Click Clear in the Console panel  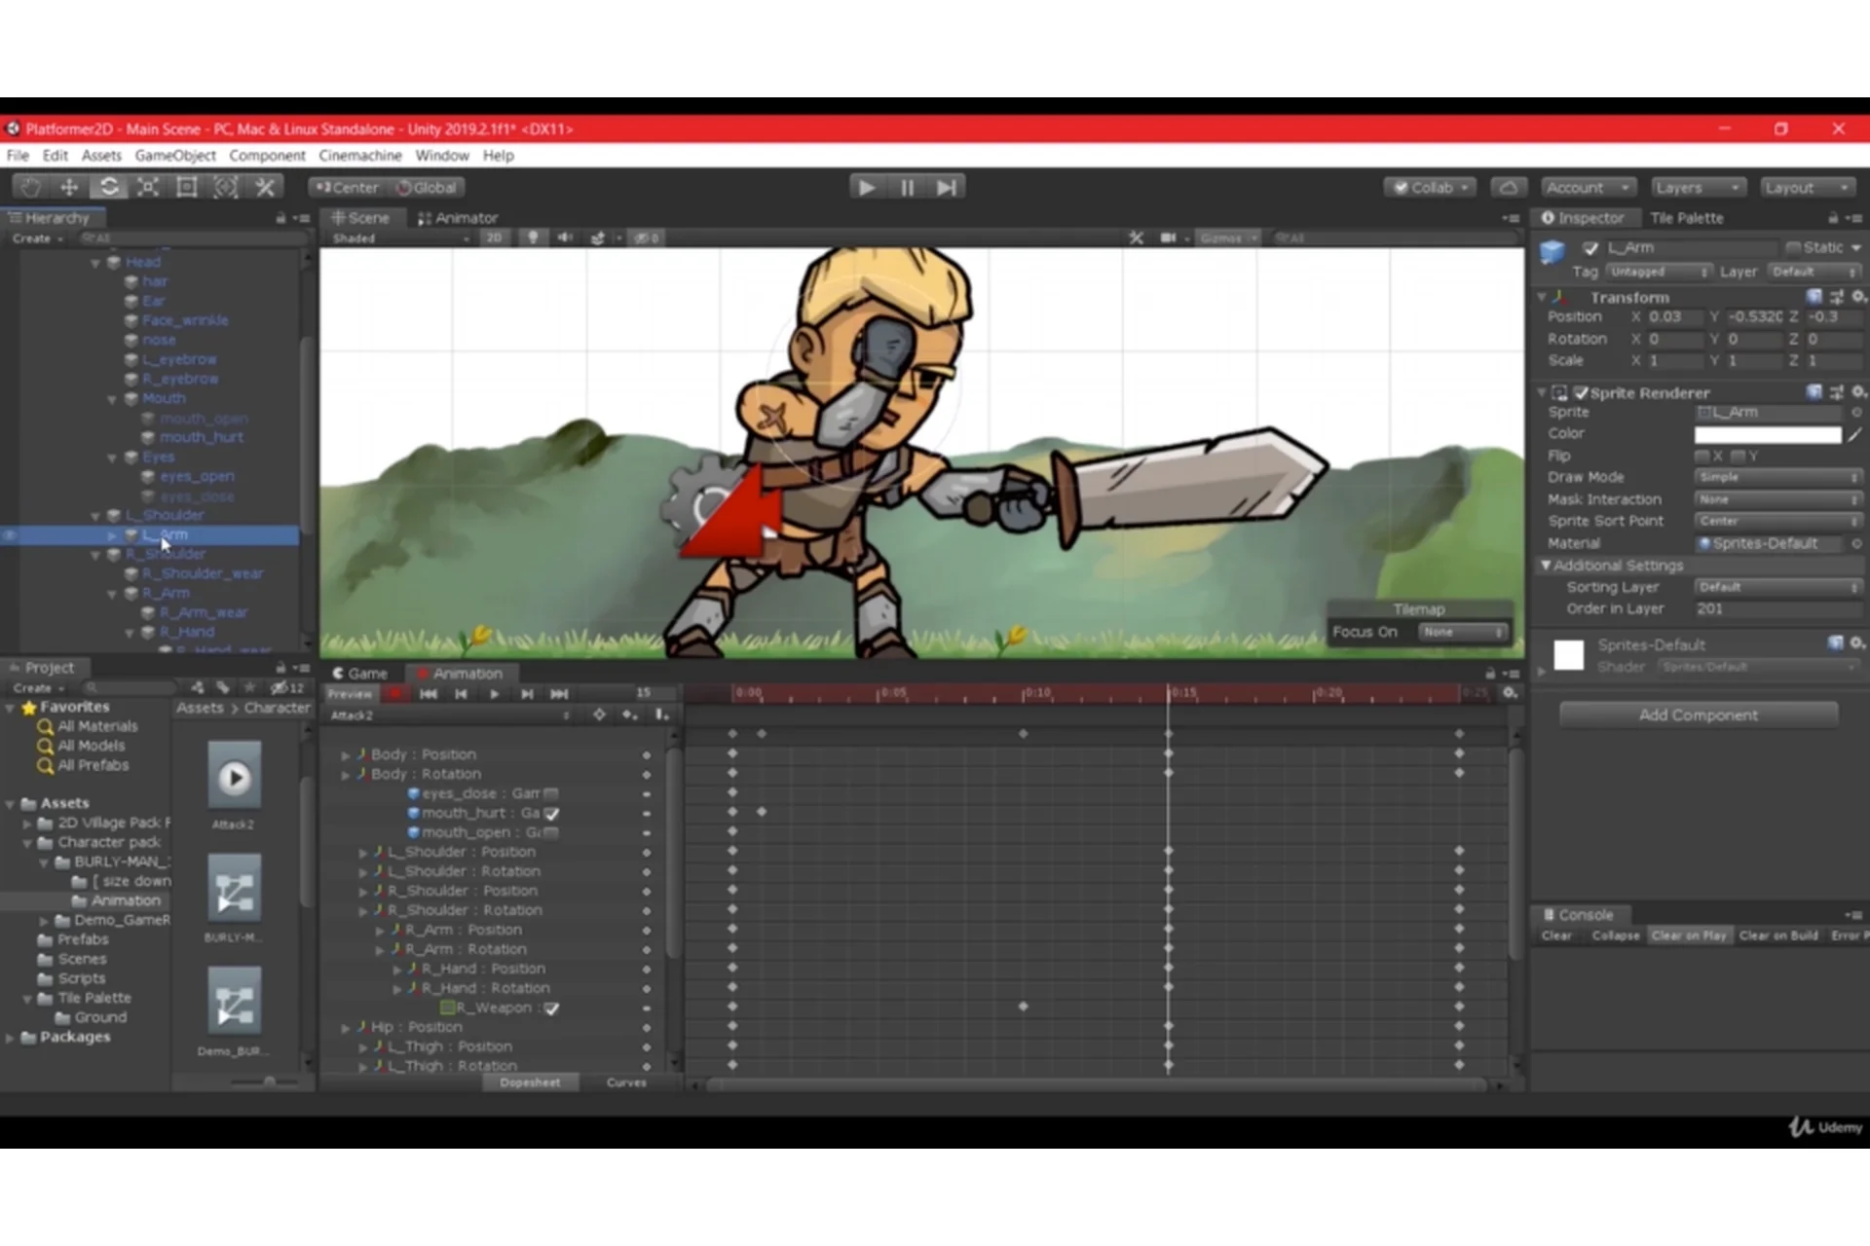[x=1555, y=935]
